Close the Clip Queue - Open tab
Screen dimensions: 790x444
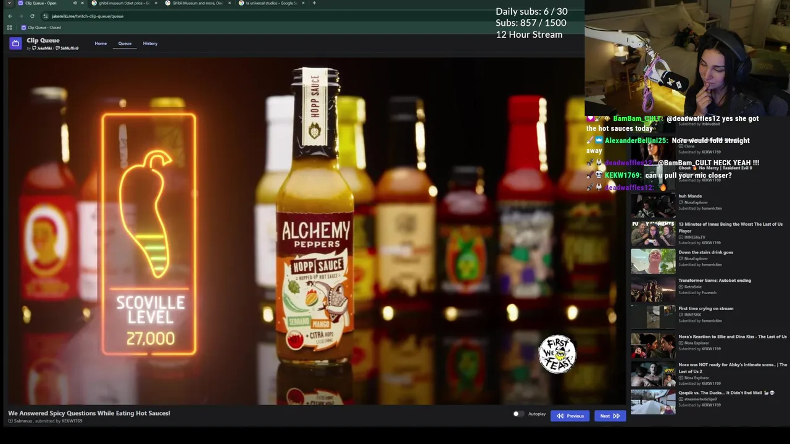tap(82, 3)
